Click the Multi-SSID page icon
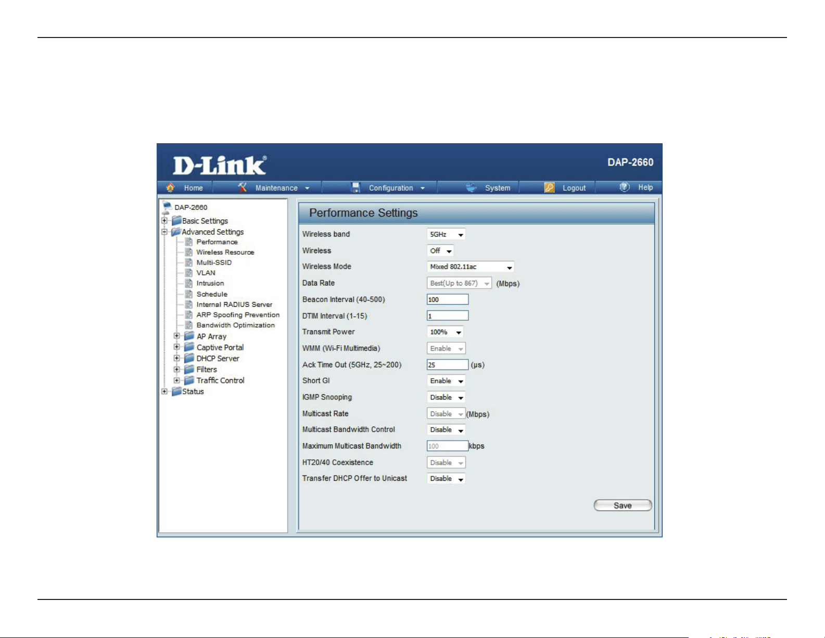 [189, 262]
